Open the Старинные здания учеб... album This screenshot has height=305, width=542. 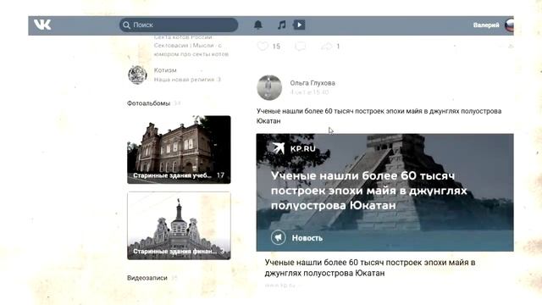(179, 149)
